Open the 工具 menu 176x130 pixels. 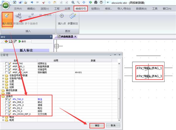point(155,9)
